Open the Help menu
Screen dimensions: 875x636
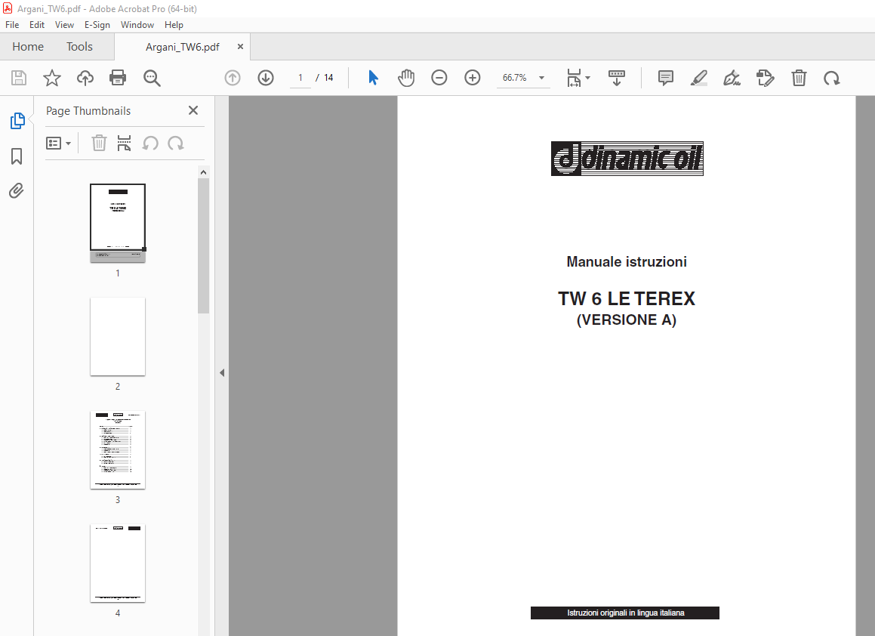click(174, 25)
